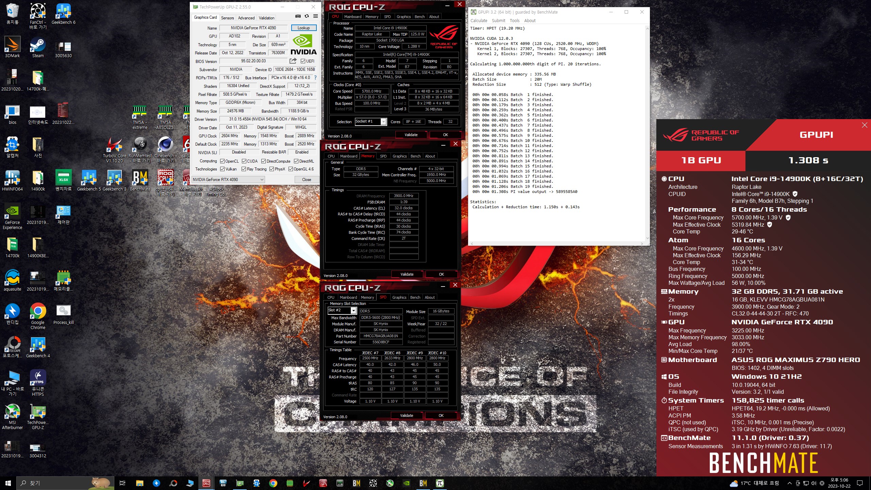Click the taskbar clock showing 2023-10-22
871x490 pixels.
[839, 483]
